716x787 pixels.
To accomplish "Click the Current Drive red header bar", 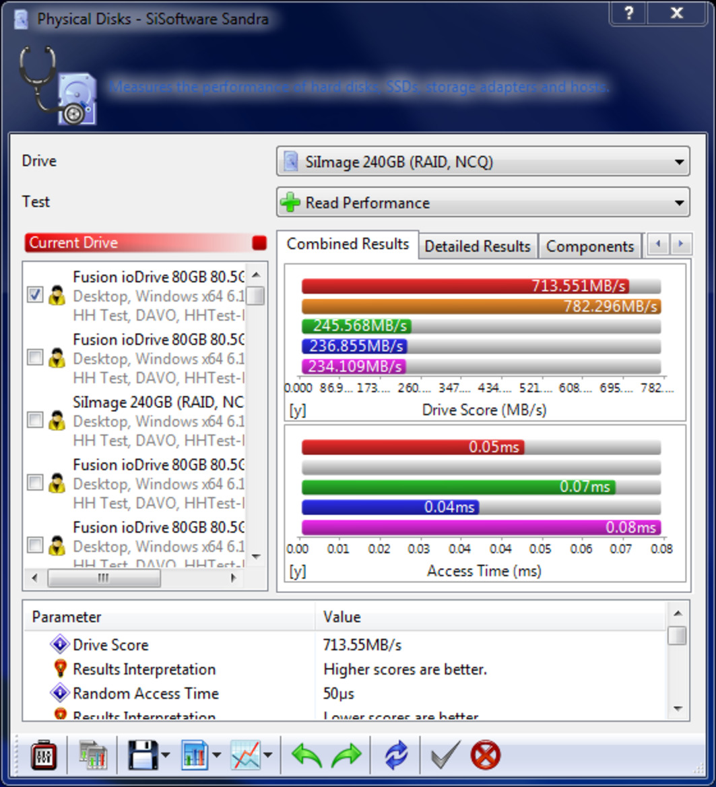I will click(145, 243).
